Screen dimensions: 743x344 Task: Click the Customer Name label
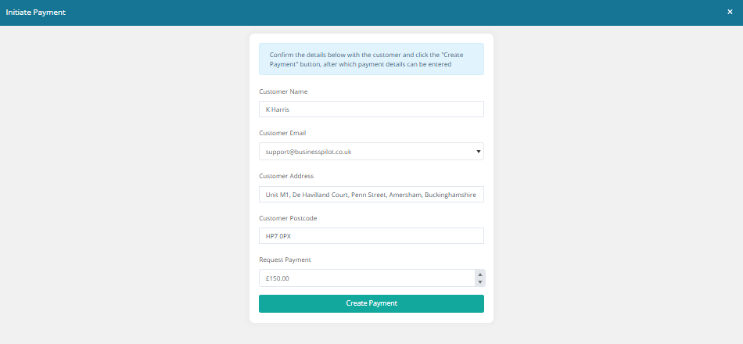tap(283, 91)
